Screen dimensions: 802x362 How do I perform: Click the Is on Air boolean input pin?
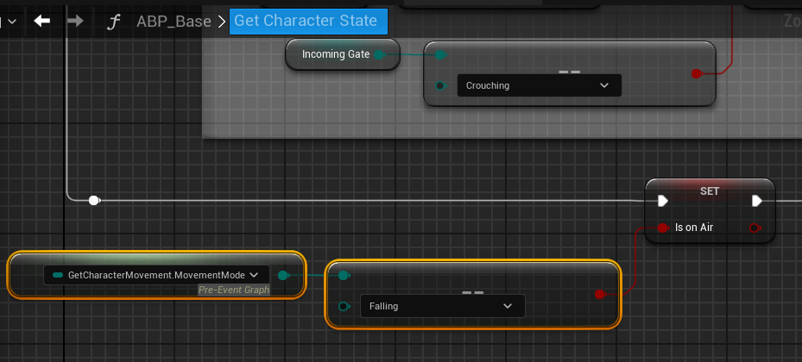pyautogui.click(x=663, y=228)
